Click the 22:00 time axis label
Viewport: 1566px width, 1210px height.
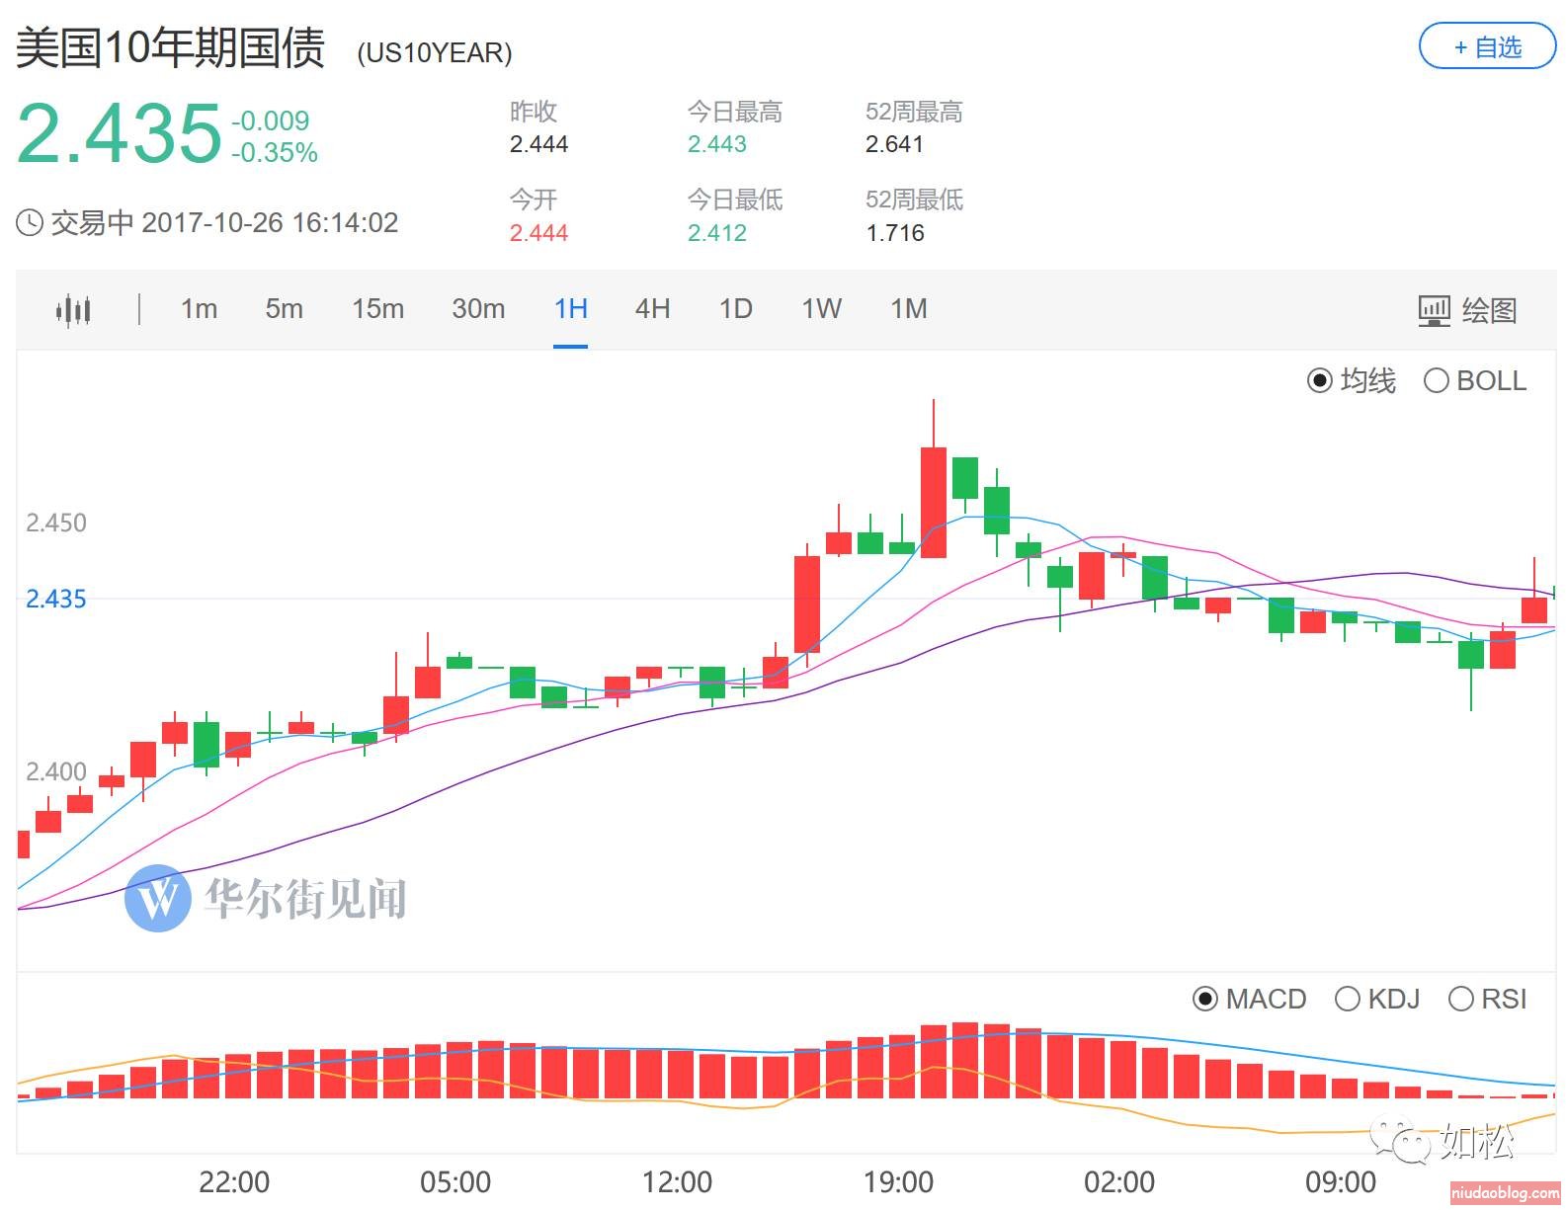pos(234,1181)
